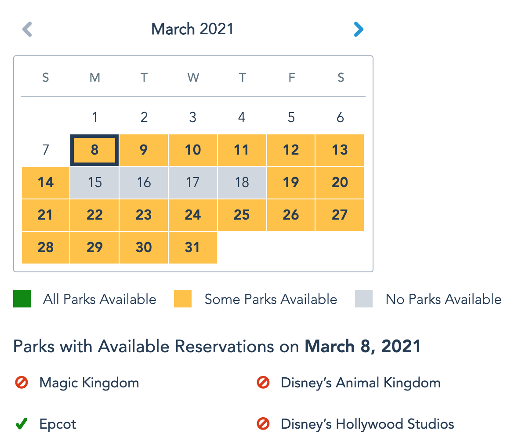This screenshot has width=522, height=448.
Task: Select March 12 on the calendar
Action: coord(291,150)
